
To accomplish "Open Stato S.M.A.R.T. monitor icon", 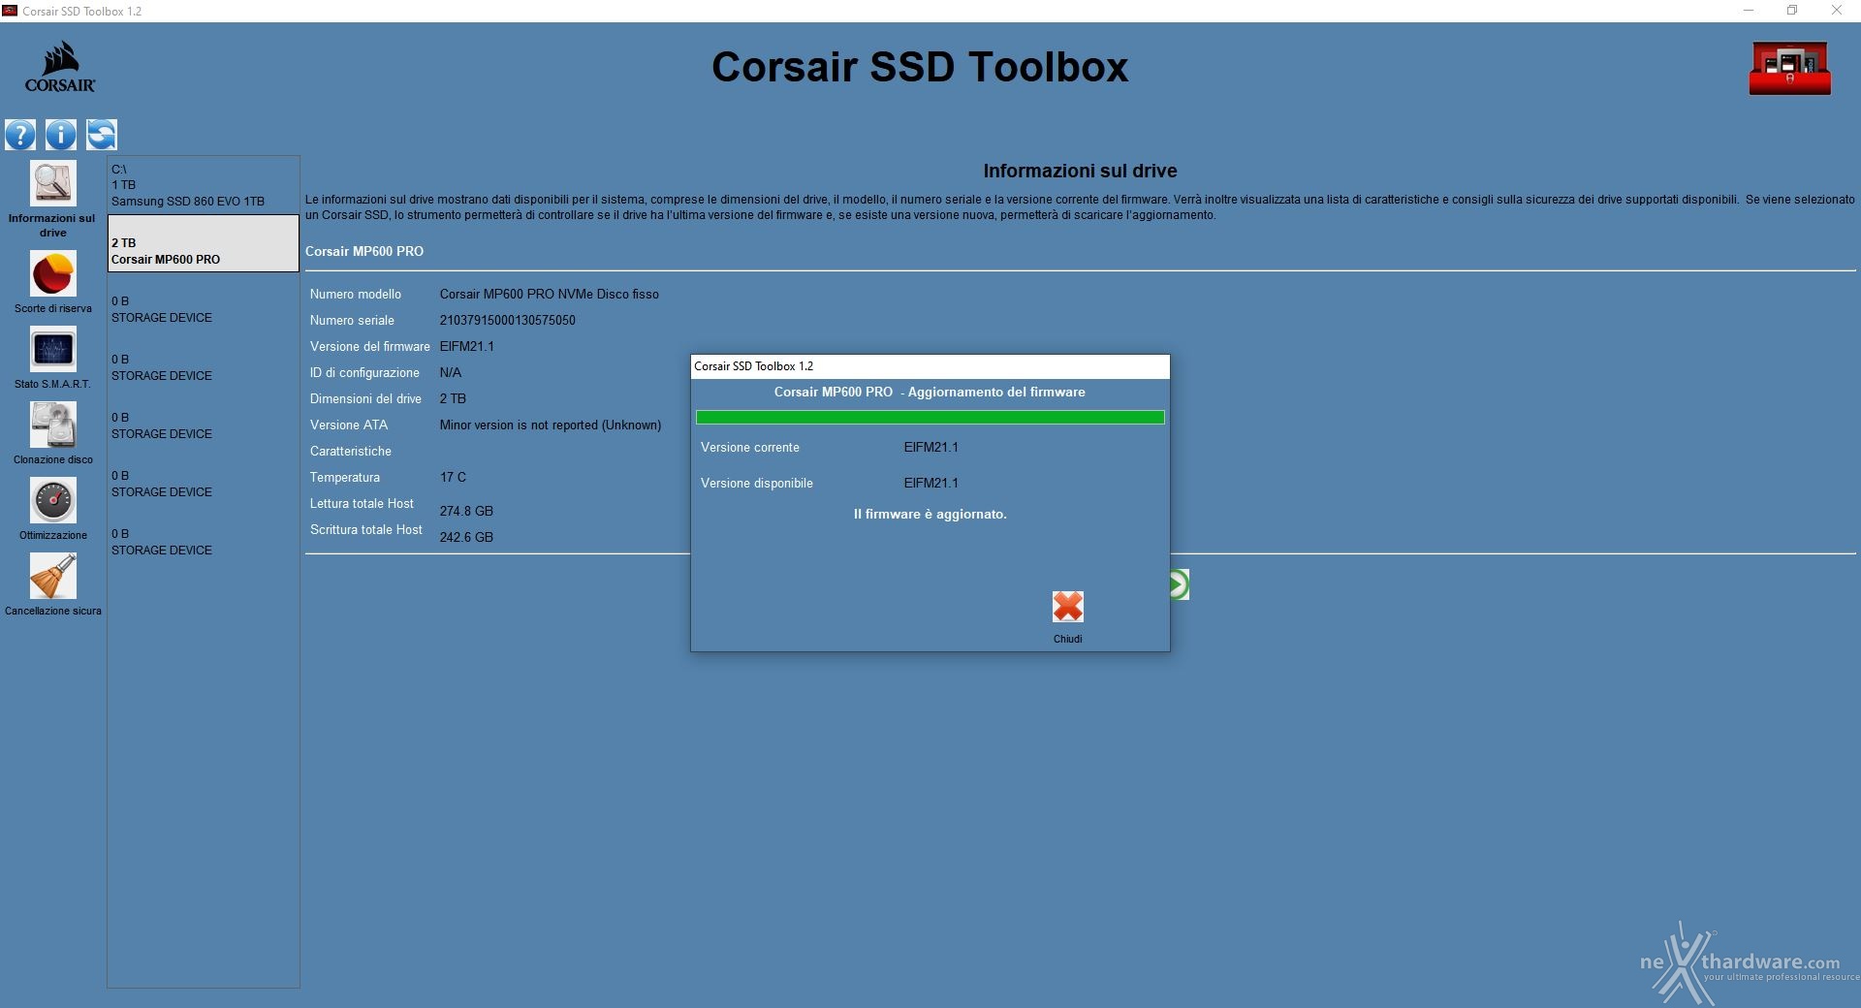I will 52,350.
